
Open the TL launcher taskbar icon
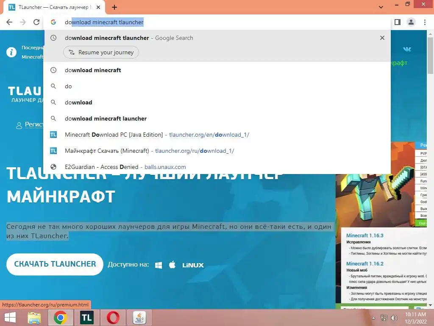click(x=86, y=318)
